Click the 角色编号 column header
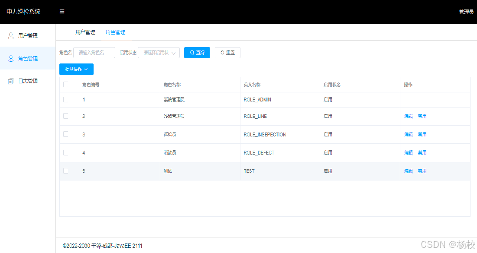The image size is (477, 253). click(x=91, y=85)
